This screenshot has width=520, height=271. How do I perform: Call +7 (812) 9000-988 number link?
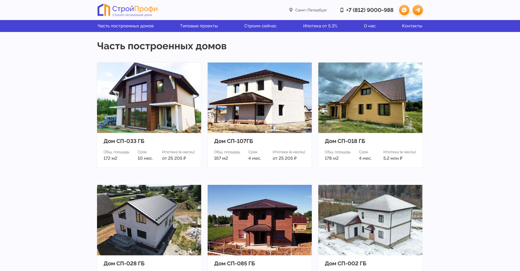point(370,10)
